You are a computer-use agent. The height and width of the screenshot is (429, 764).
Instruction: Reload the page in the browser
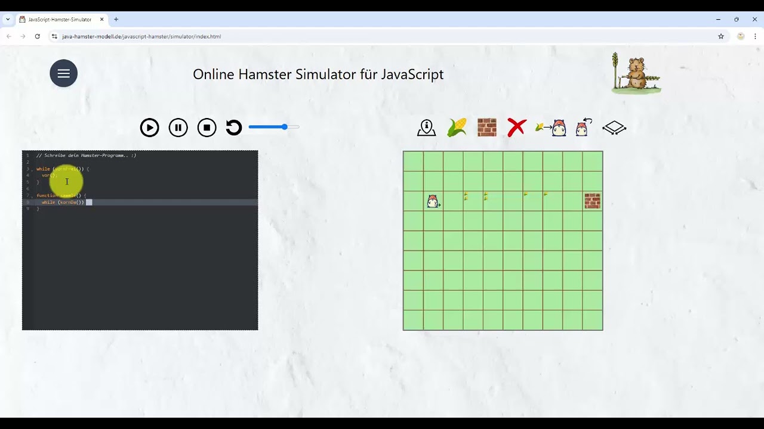(x=37, y=36)
